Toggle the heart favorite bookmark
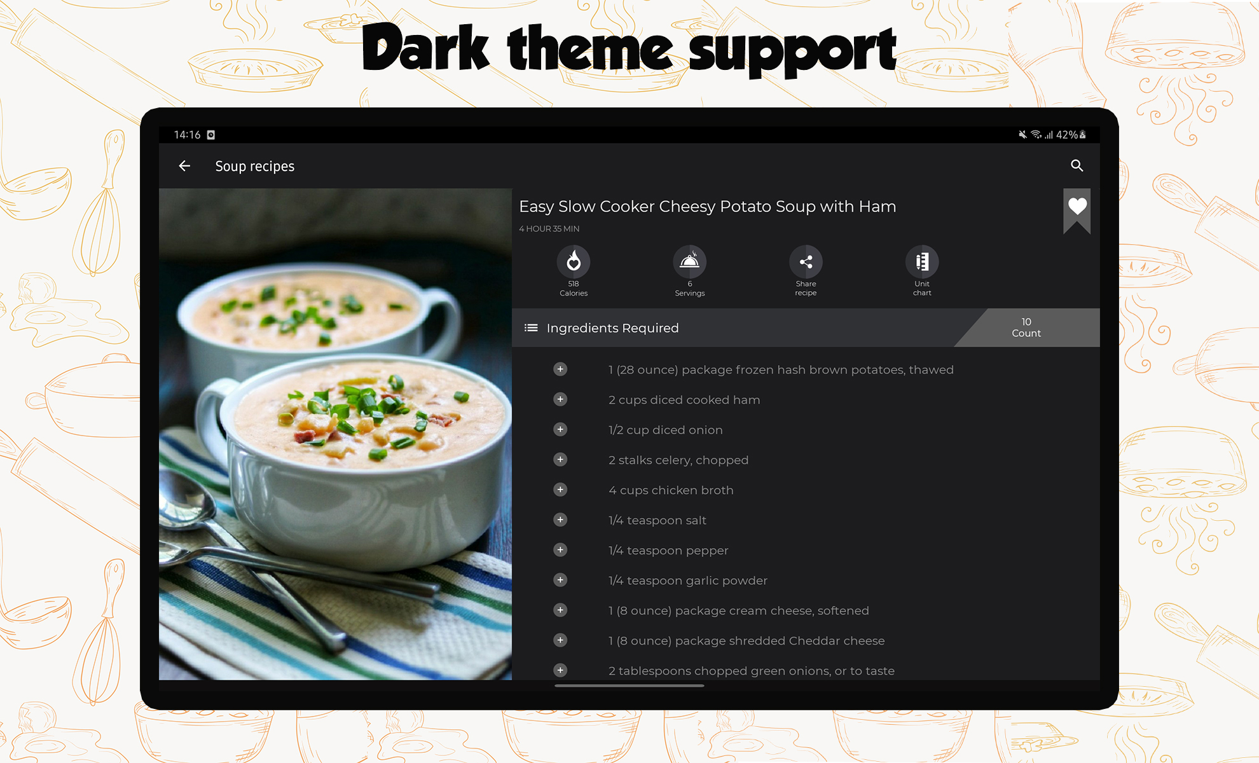 coord(1077,210)
